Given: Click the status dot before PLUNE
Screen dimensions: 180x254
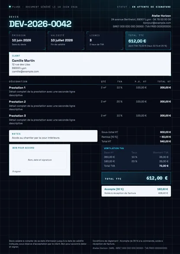Looking at the screenshot, I should [x=10, y=7].
